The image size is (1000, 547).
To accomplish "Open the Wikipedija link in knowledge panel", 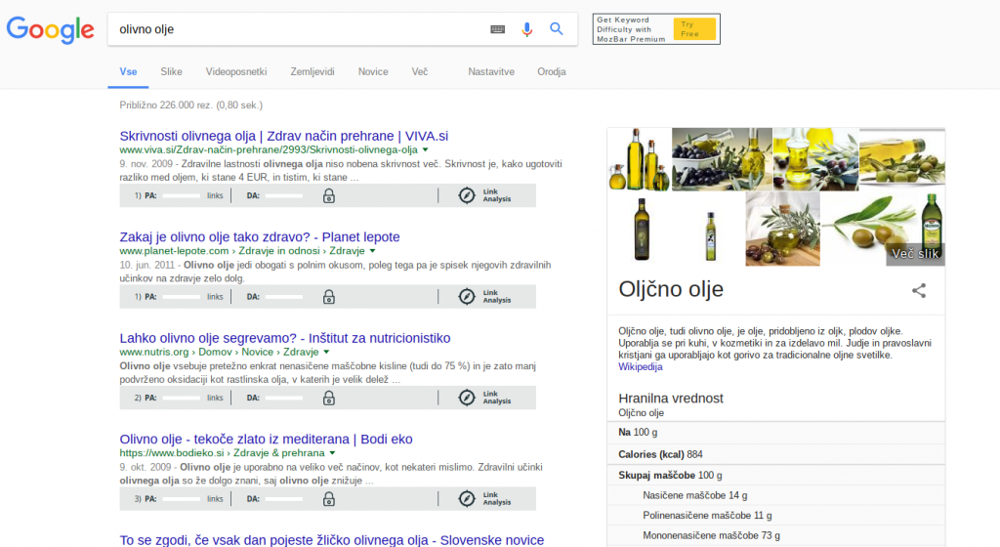I will [640, 367].
